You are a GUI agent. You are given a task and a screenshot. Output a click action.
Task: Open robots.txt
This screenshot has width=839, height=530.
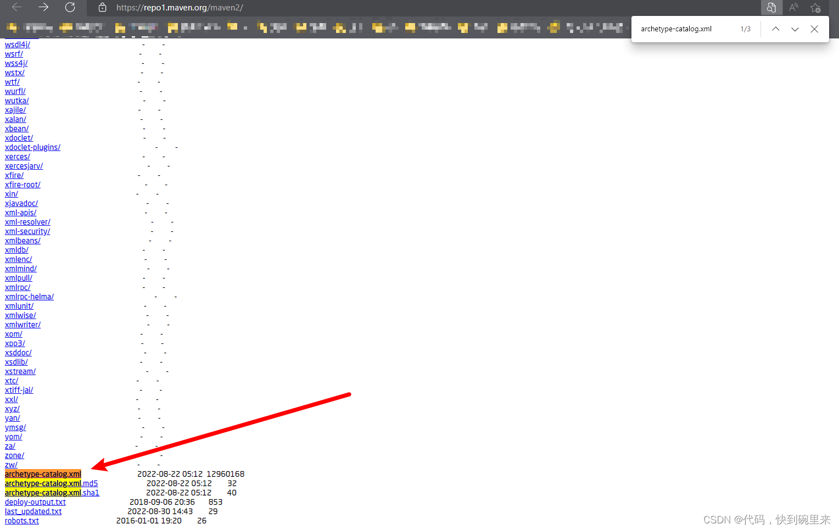[21, 520]
